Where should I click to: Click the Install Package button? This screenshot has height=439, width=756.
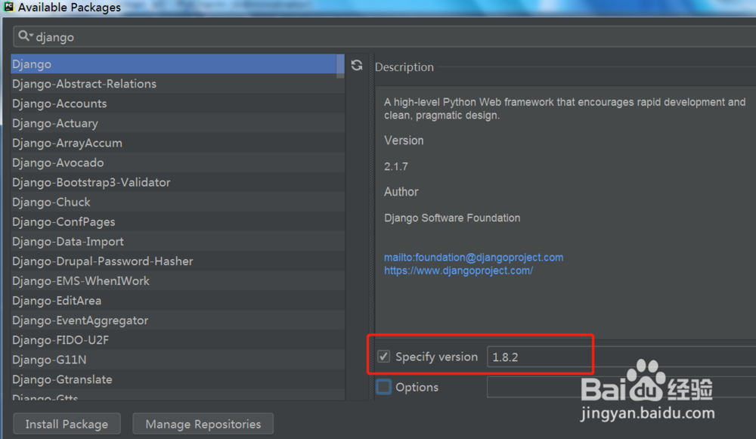point(67,424)
